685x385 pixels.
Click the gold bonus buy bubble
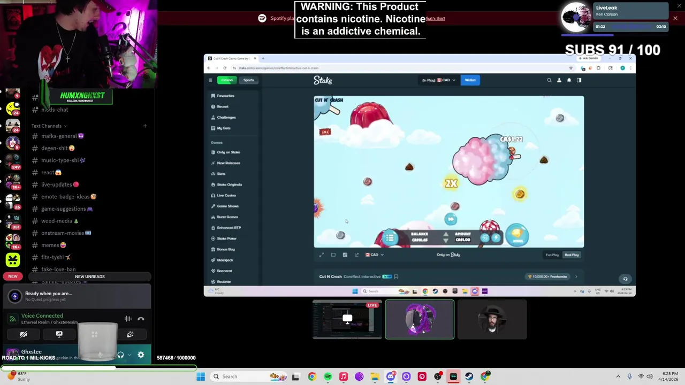517,235
